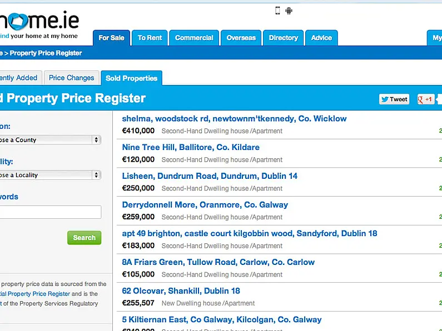Select the €250,000 price text
The width and height of the screenshot is (442, 331).
point(138,188)
